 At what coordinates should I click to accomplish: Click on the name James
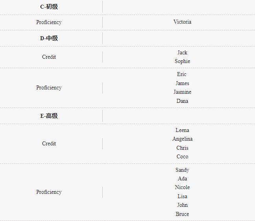182,83
